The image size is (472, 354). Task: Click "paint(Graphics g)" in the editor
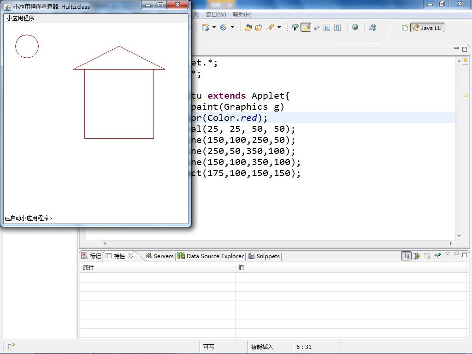coord(237,107)
